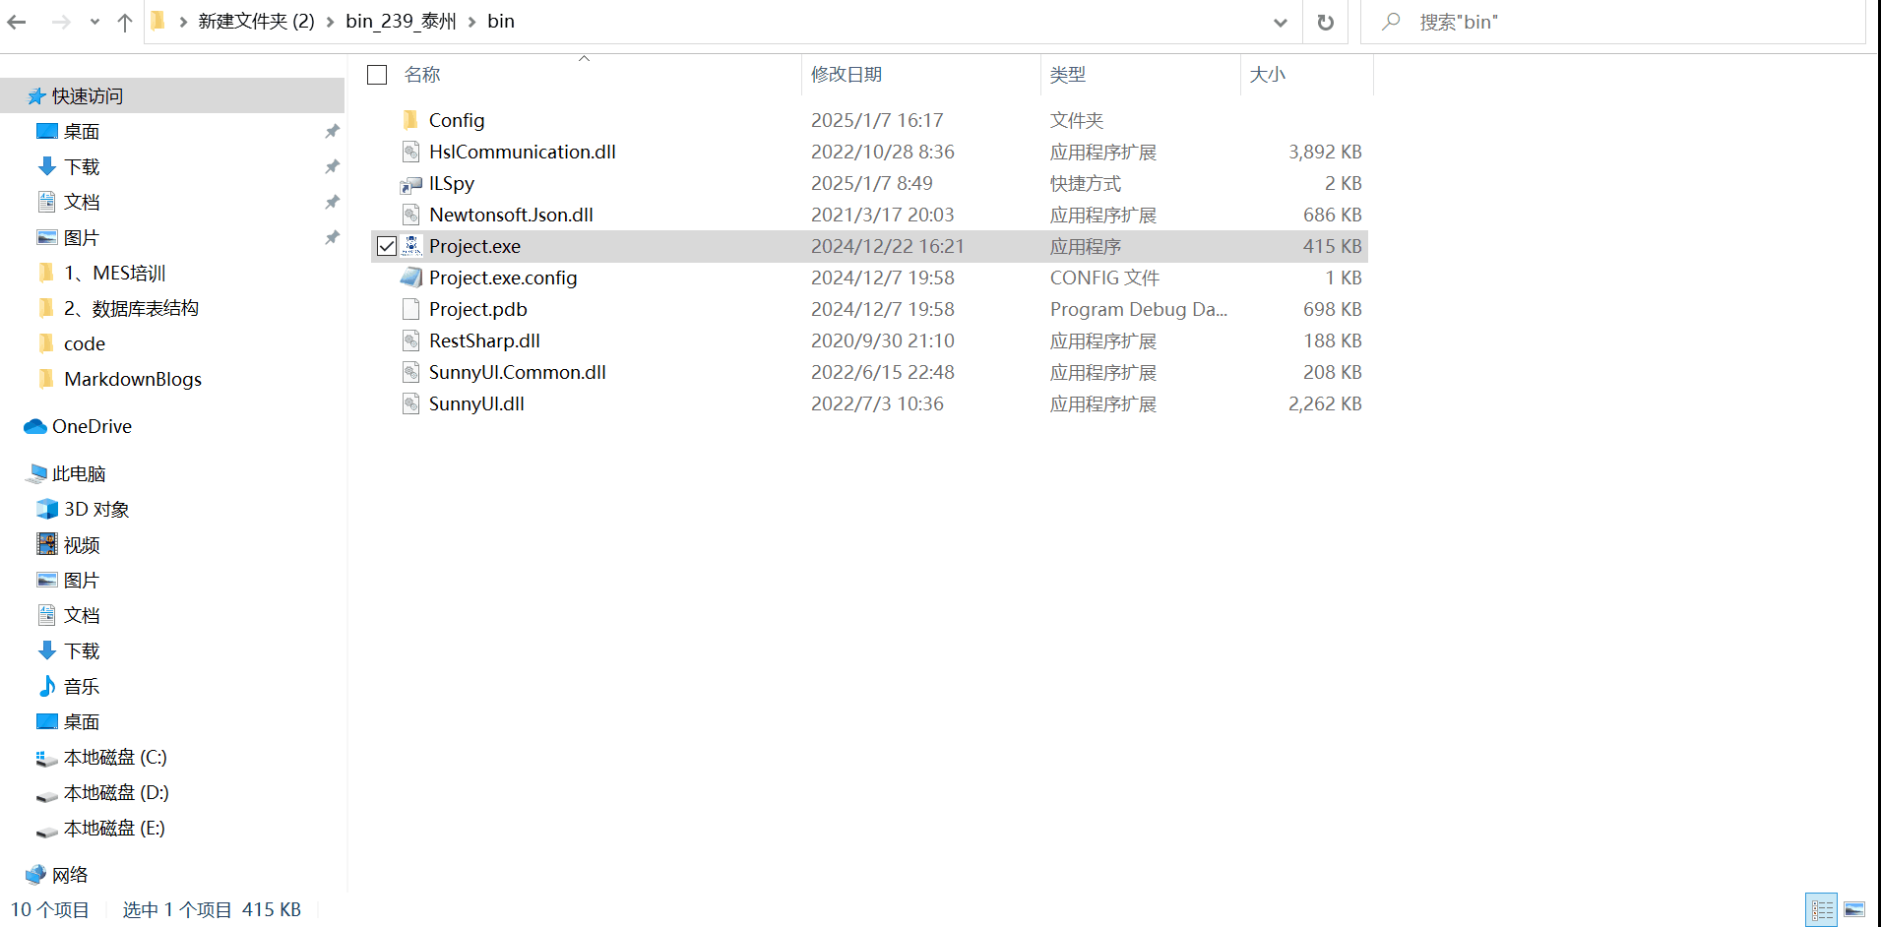Image resolution: width=1881 pixels, height=927 pixels.
Task: Open the 1、MES培训 folder
Action: (x=114, y=274)
